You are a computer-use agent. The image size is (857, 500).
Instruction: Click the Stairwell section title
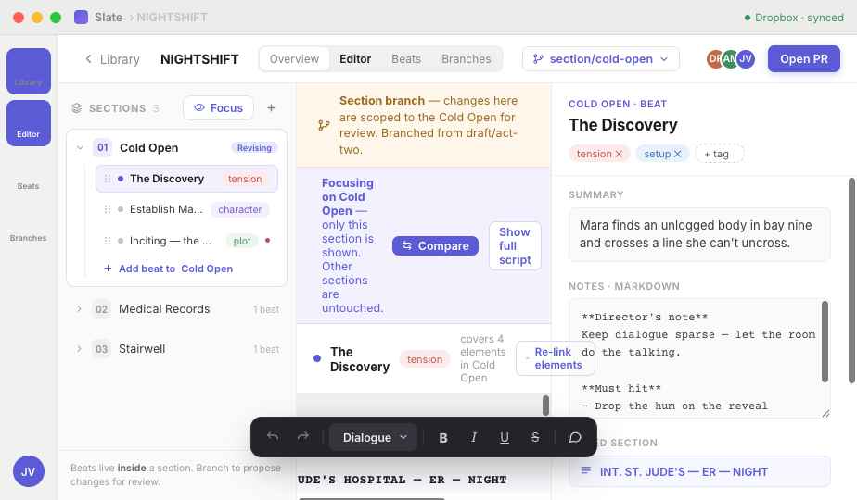[142, 349]
